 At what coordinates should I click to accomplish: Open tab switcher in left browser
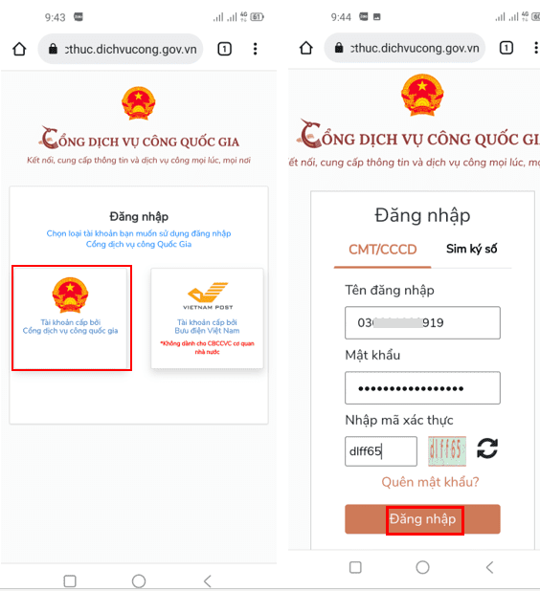225,49
